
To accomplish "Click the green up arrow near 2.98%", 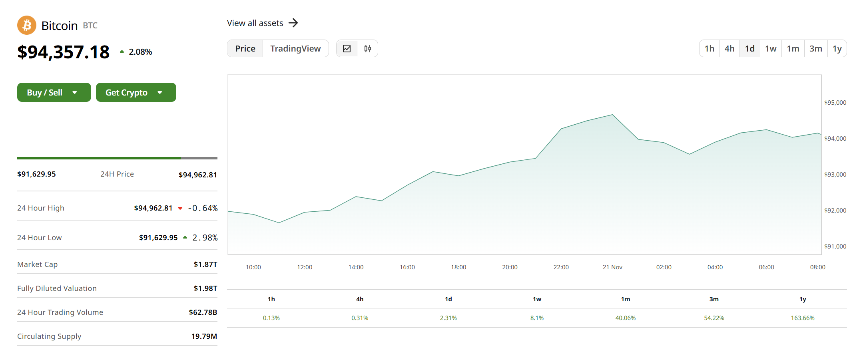I will (x=185, y=237).
